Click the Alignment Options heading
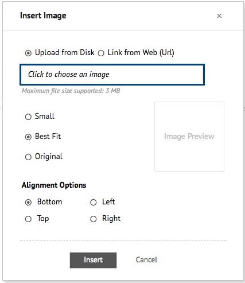 coord(54,185)
